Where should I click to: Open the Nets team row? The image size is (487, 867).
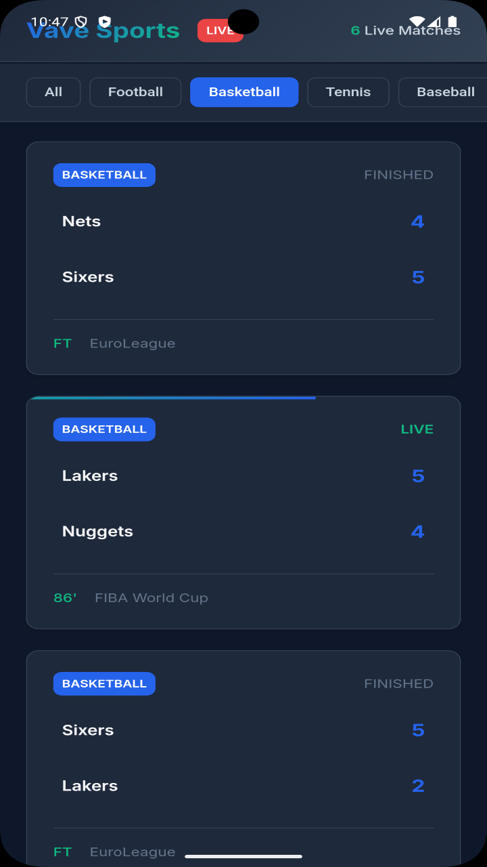coord(243,221)
